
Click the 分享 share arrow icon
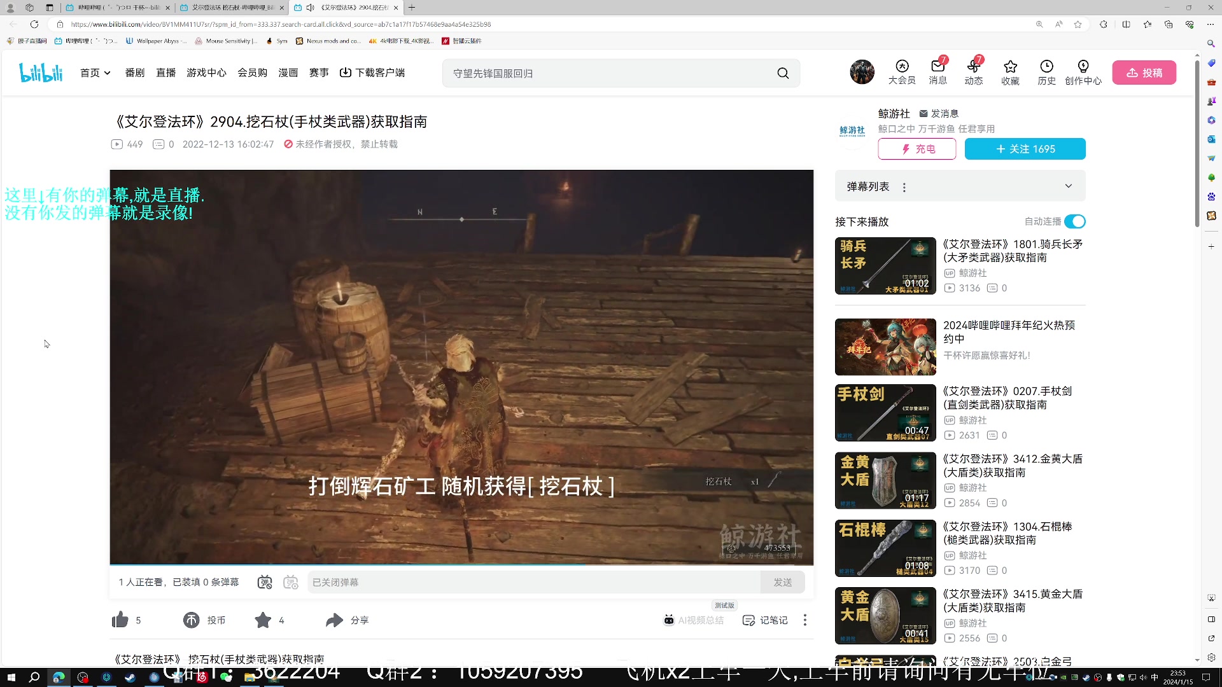(334, 620)
